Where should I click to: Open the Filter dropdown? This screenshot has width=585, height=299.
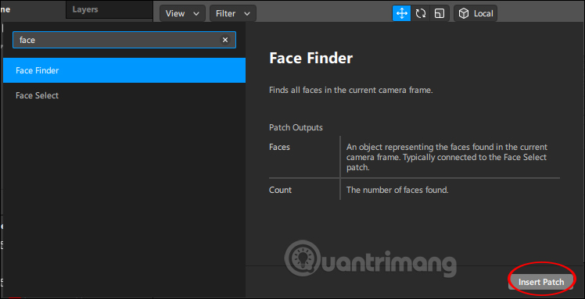(233, 14)
